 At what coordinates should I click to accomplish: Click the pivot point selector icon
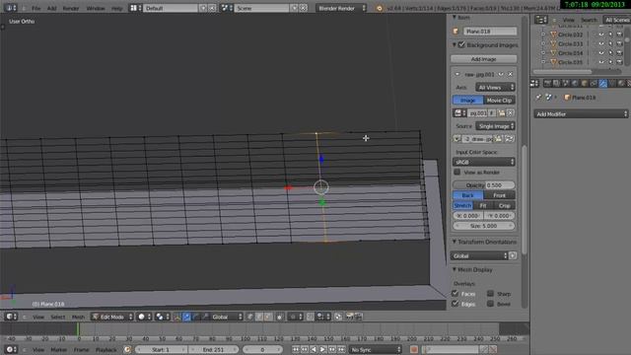point(162,318)
